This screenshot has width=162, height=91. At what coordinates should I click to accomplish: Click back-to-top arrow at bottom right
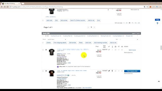tap(159, 81)
